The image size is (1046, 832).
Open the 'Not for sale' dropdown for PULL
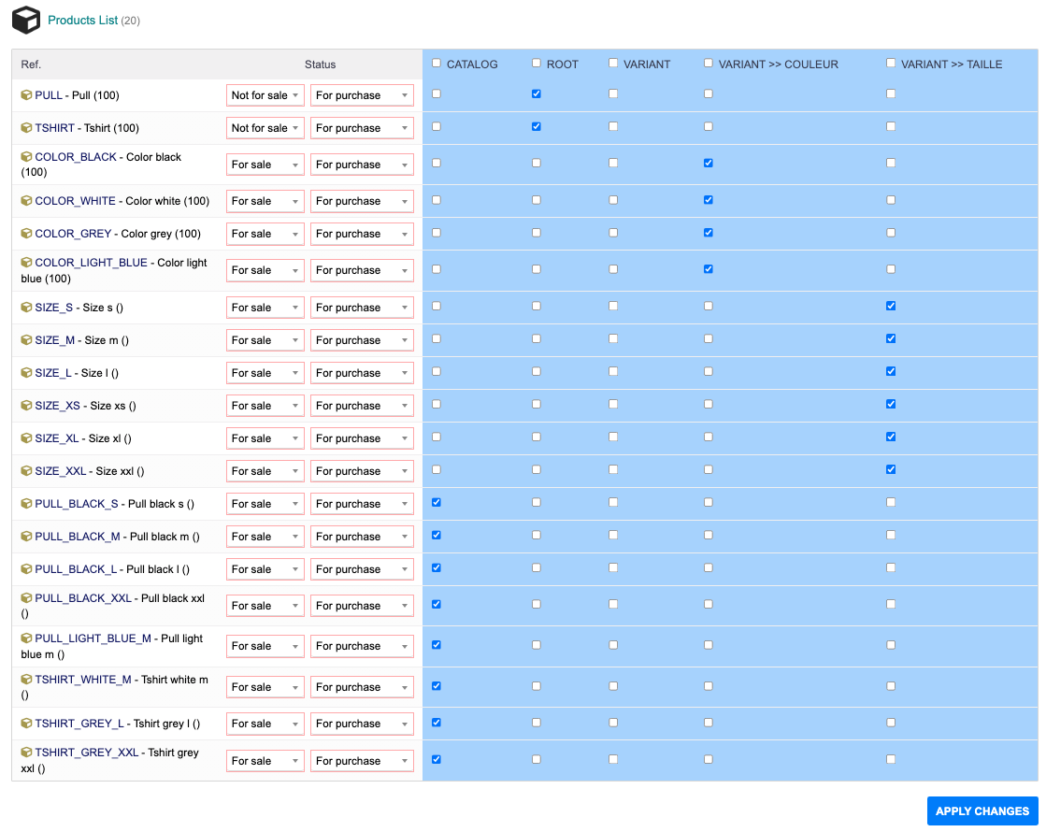tap(265, 95)
